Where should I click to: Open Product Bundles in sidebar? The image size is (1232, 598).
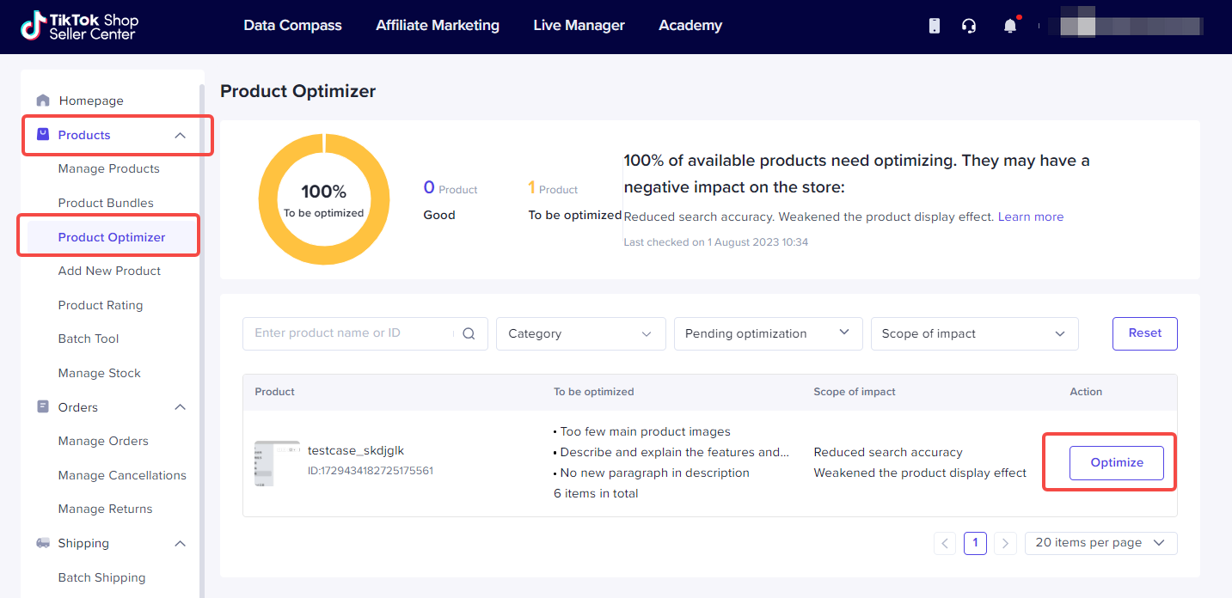pyautogui.click(x=106, y=203)
